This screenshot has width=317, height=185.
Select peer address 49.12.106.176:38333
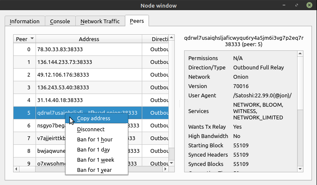63,75
